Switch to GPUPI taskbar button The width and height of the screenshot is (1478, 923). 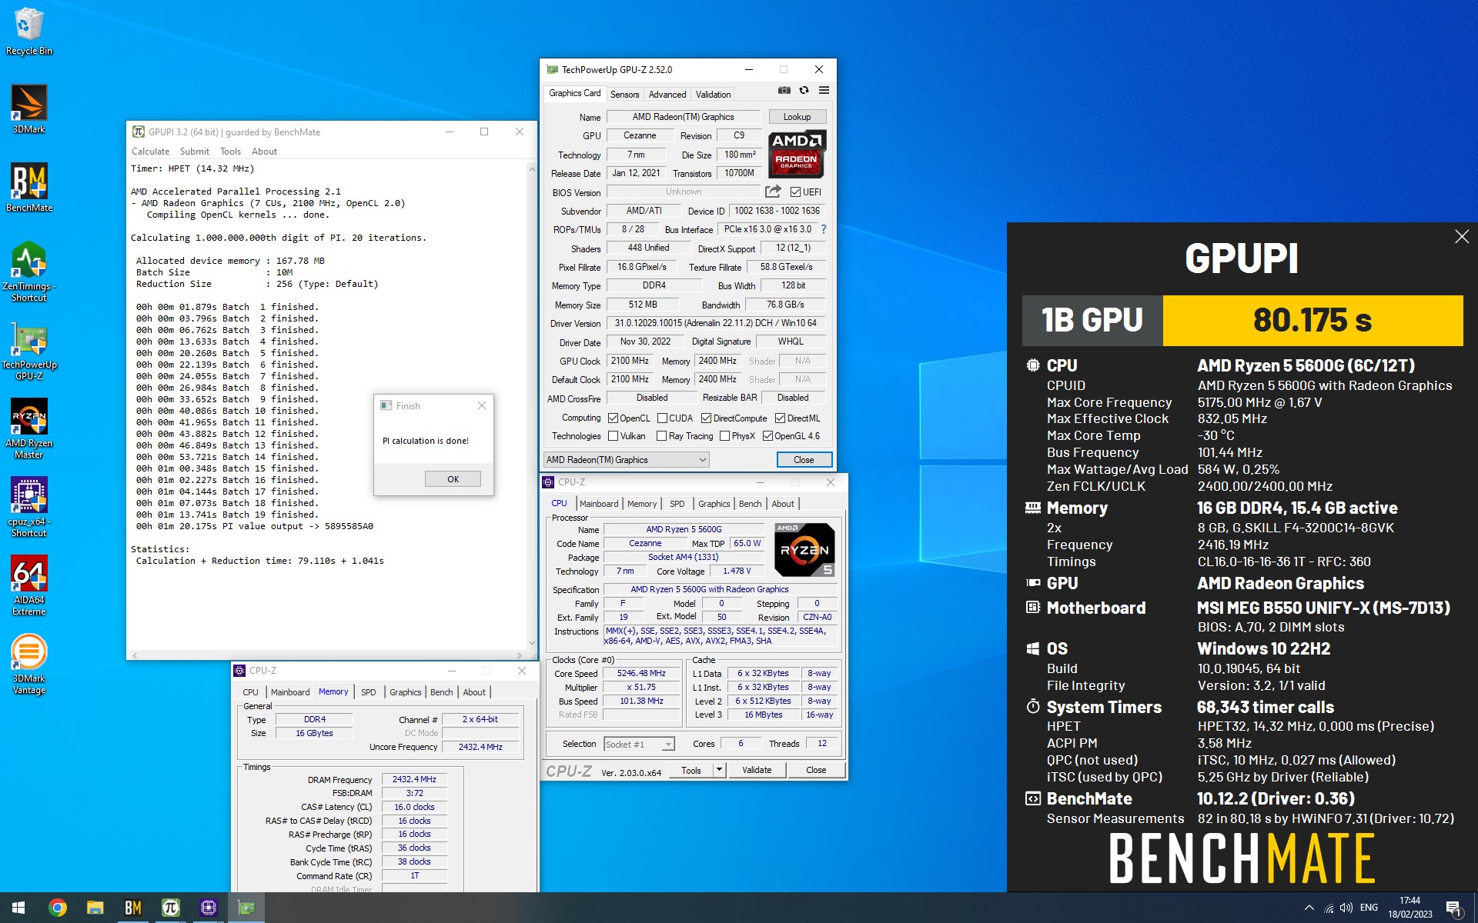point(170,908)
